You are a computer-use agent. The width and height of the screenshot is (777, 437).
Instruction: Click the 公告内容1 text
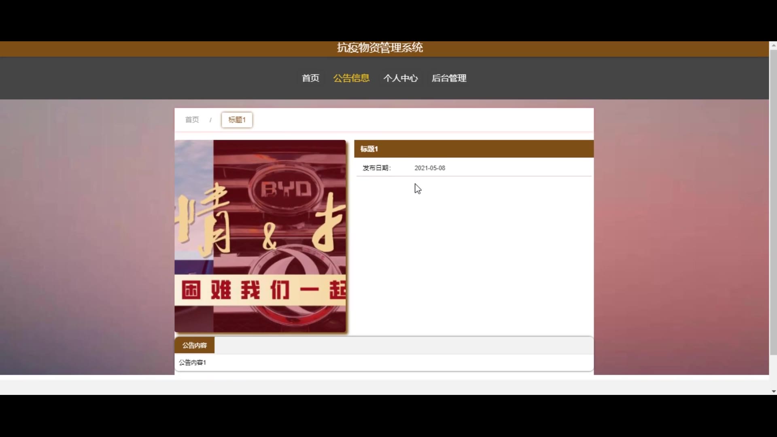click(193, 363)
